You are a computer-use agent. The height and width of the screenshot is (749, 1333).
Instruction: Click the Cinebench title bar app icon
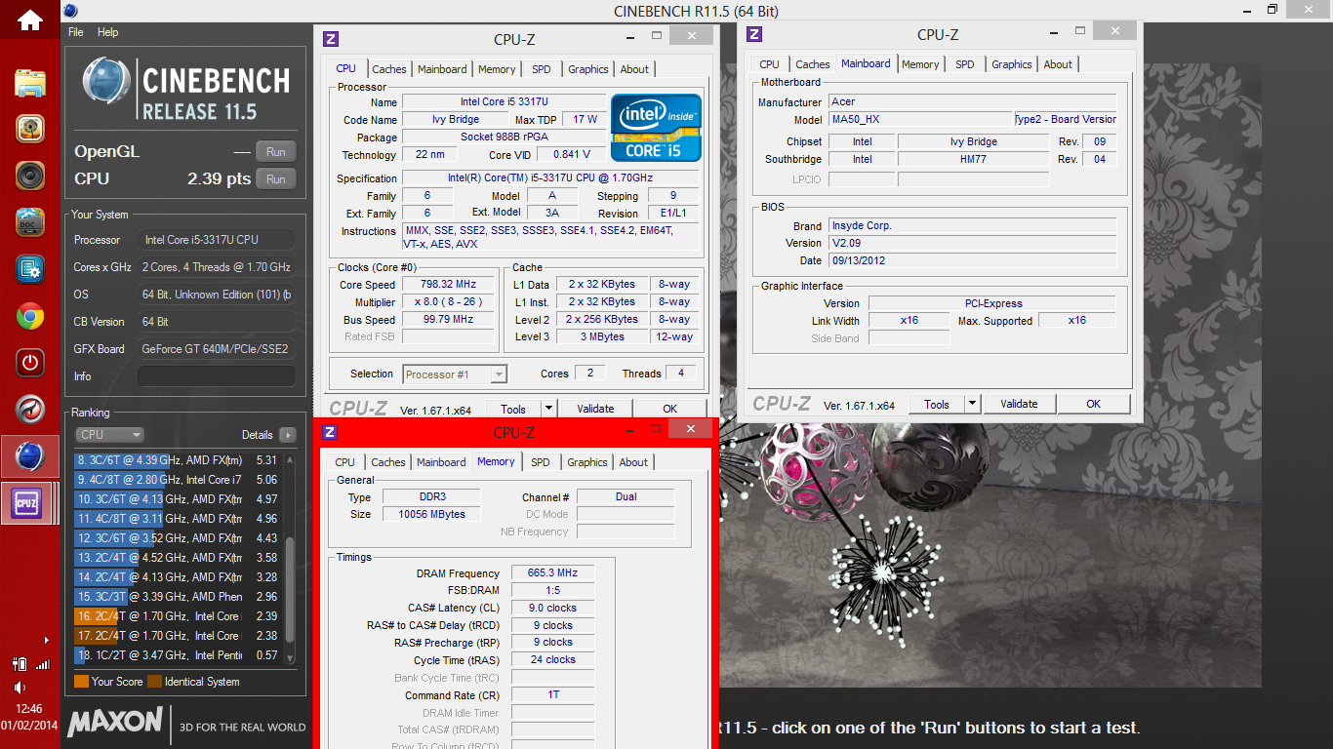point(69,11)
